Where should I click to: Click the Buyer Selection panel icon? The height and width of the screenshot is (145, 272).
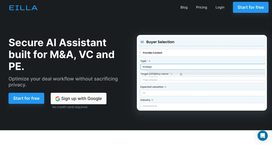click(x=142, y=42)
